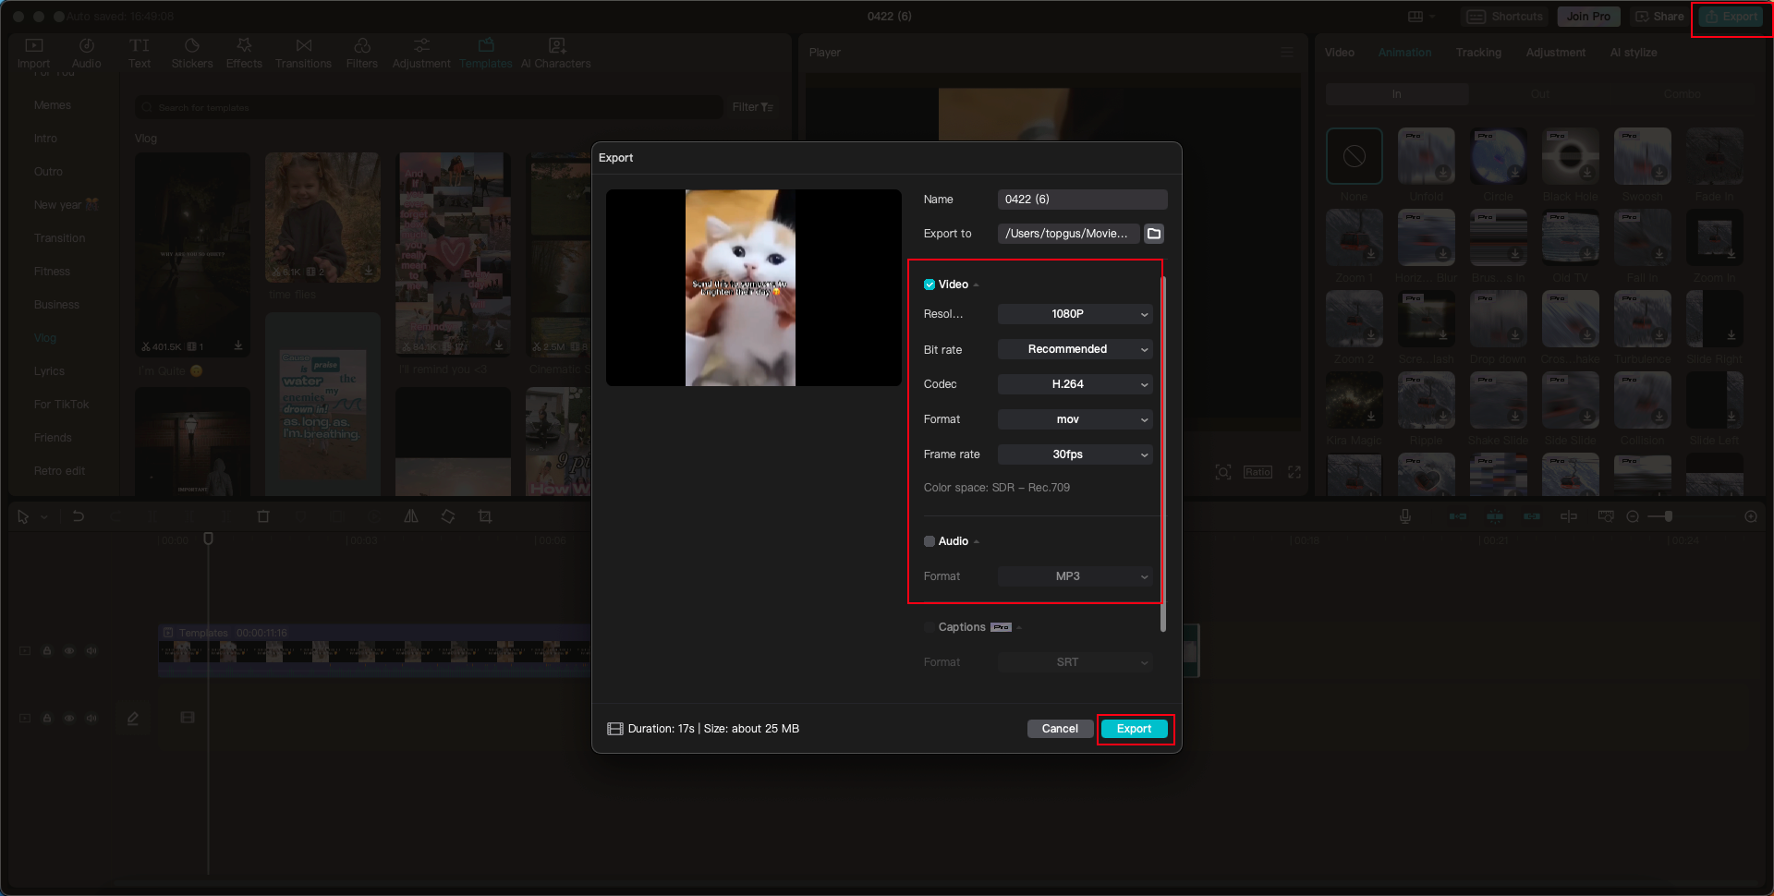
Task: Click the crop icon in timeline toolbar
Action: (x=485, y=516)
